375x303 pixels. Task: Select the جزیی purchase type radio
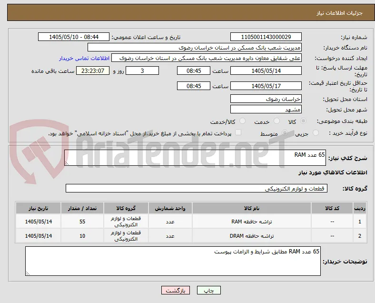point(316,133)
